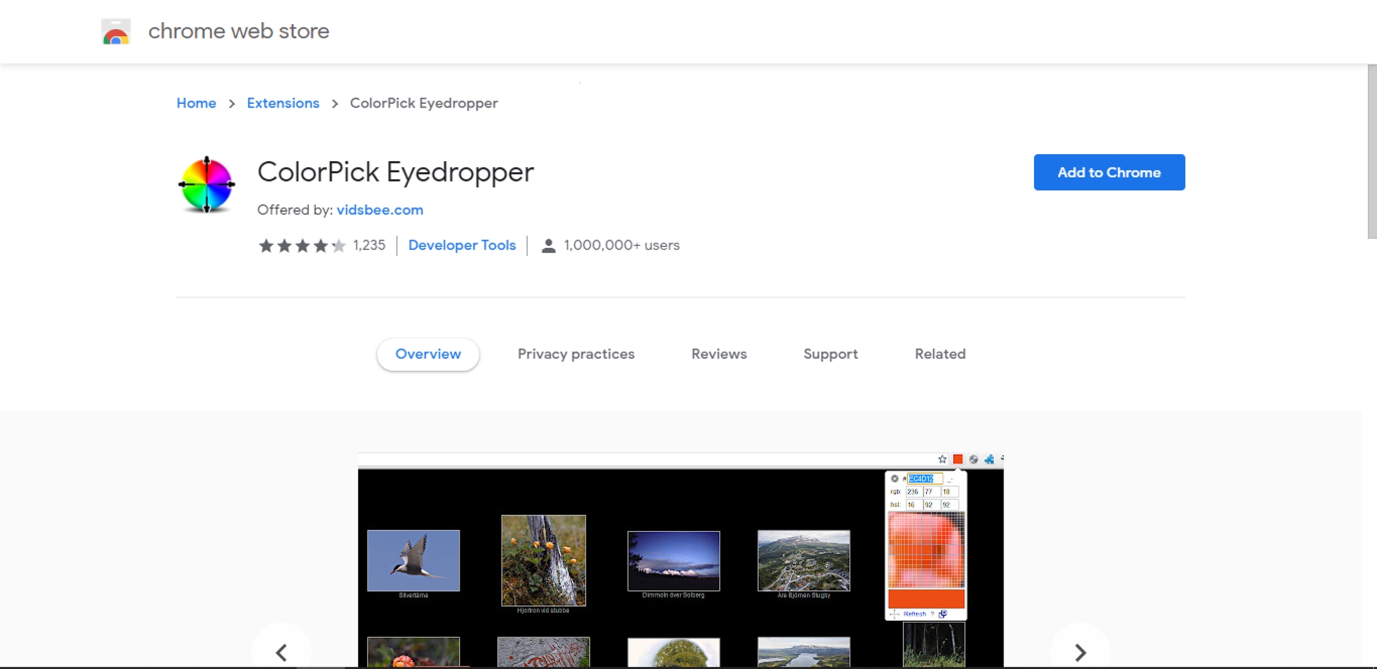Click the users person icon
Image resolution: width=1377 pixels, height=669 pixels.
pos(548,245)
